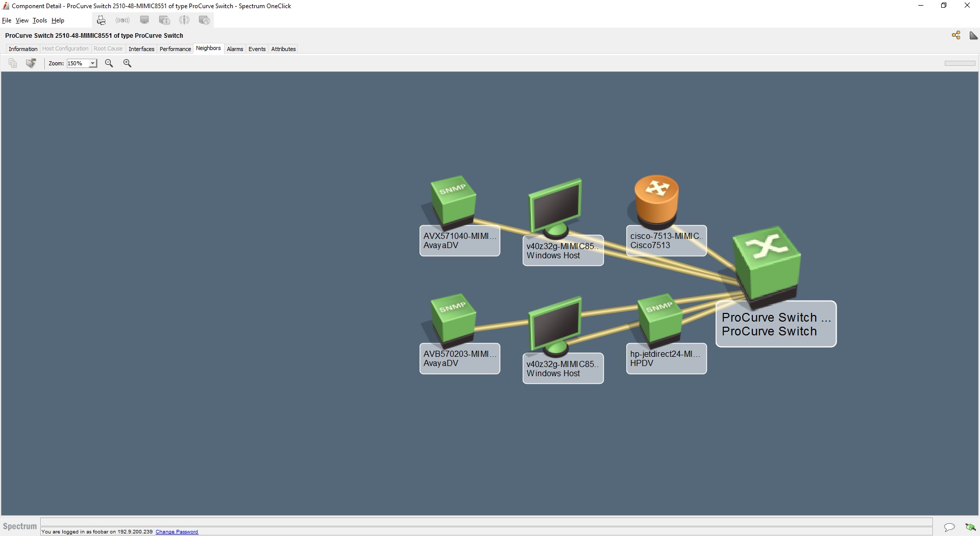Image resolution: width=980 pixels, height=536 pixels.
Task: Select the locked-host toolbar icon
Action: [x=164, y=20]
